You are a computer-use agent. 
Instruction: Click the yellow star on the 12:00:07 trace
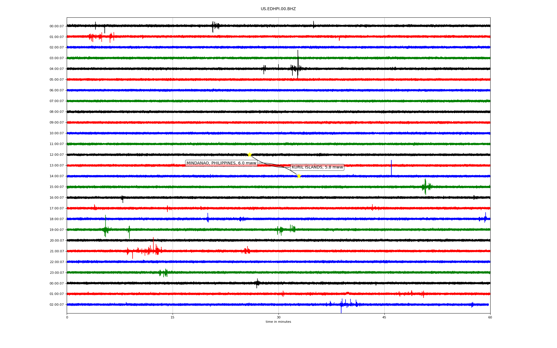[x=249, y=155]
